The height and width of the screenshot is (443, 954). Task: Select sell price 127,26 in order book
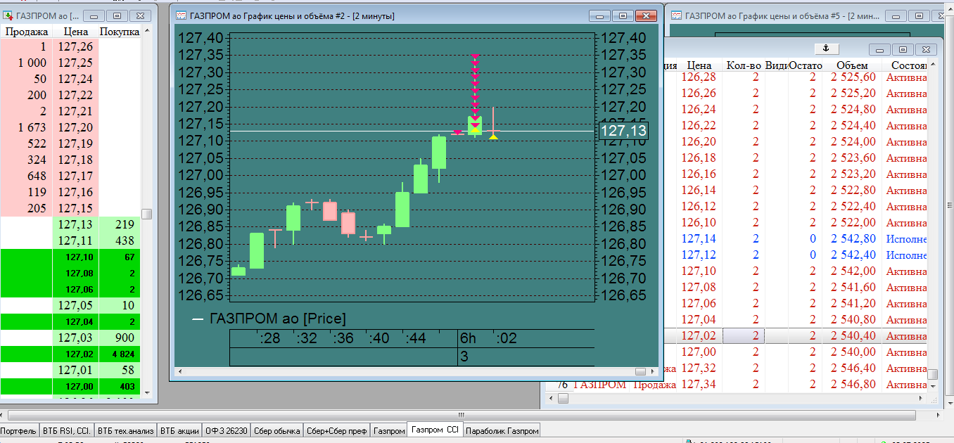click(76, 46)
